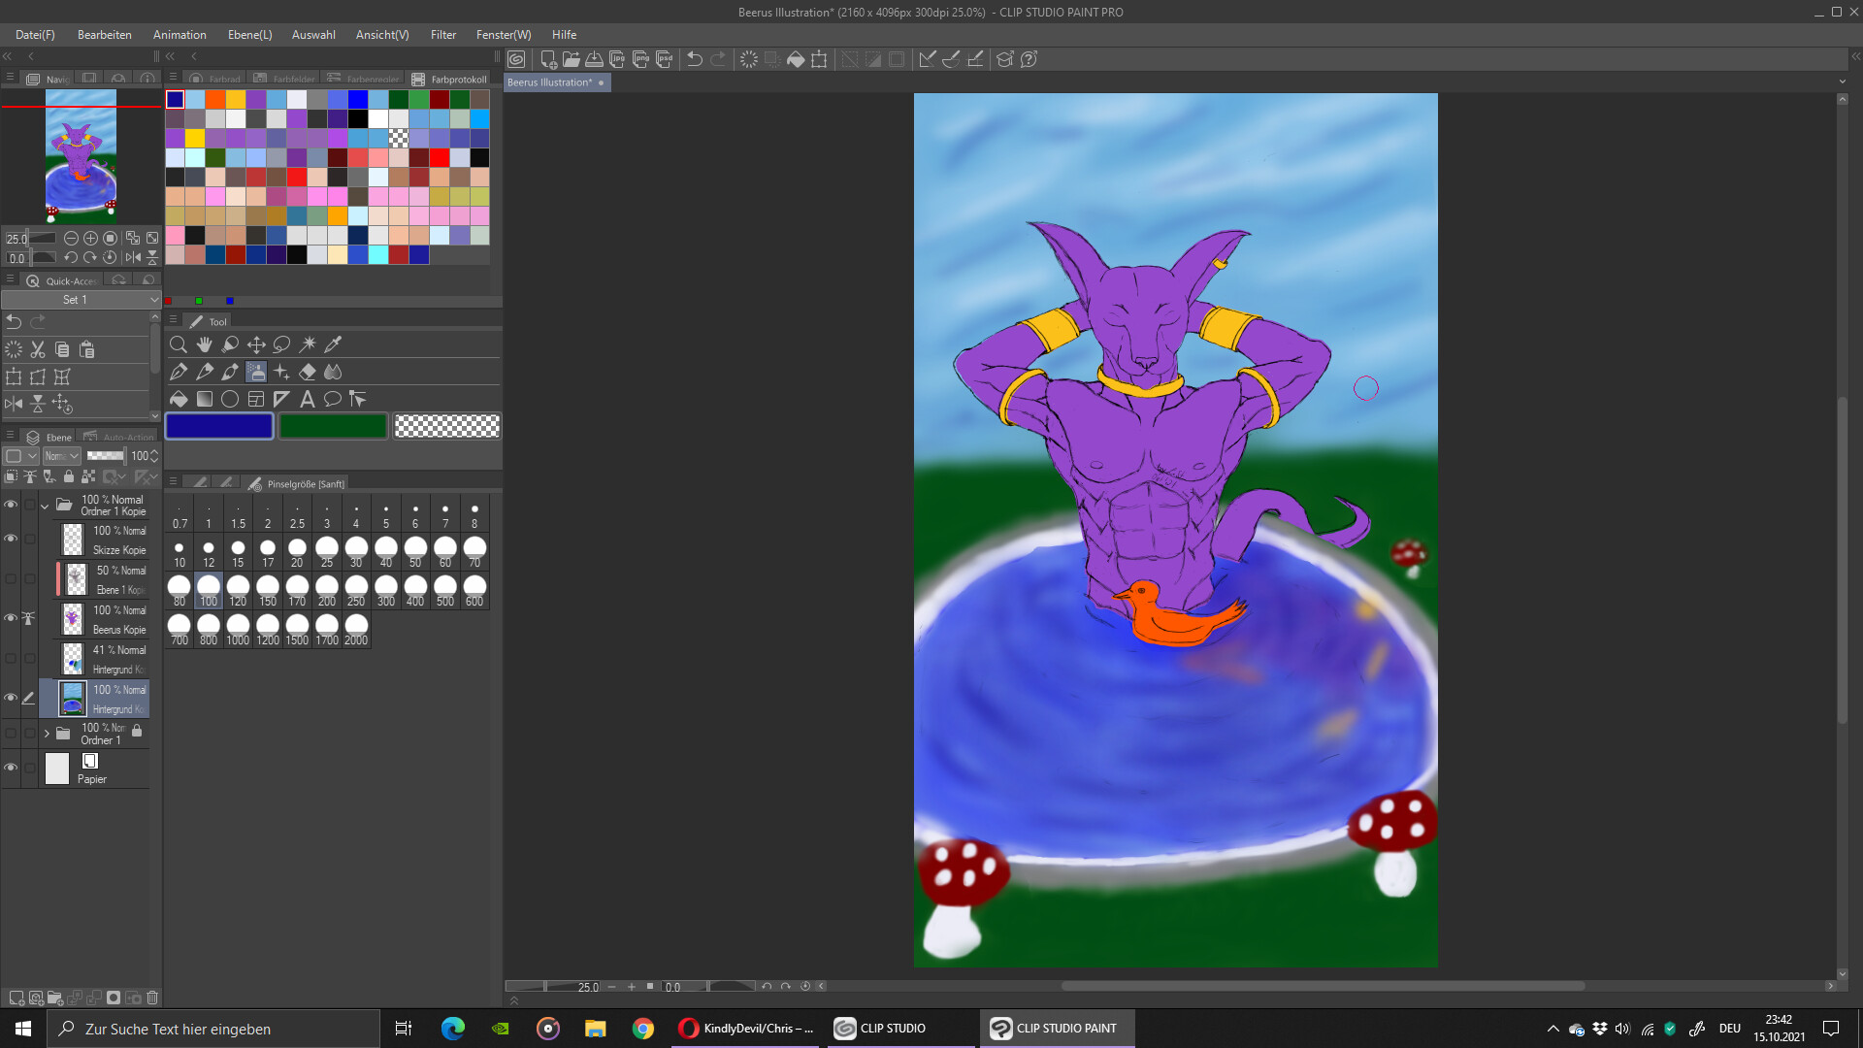The height and width of the screenshot is (1048, 1863).
Task: Open the Filter menu
Action: [442, 34]
